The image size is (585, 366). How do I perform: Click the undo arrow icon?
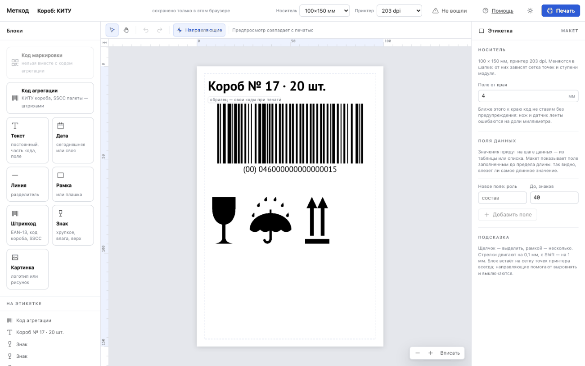pyautogui.click(x=146, y=30)
